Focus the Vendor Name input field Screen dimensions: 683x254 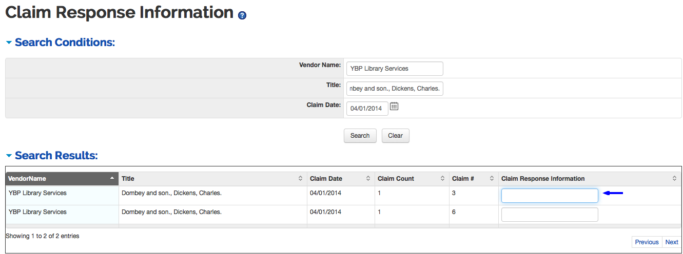pos(395,69)
